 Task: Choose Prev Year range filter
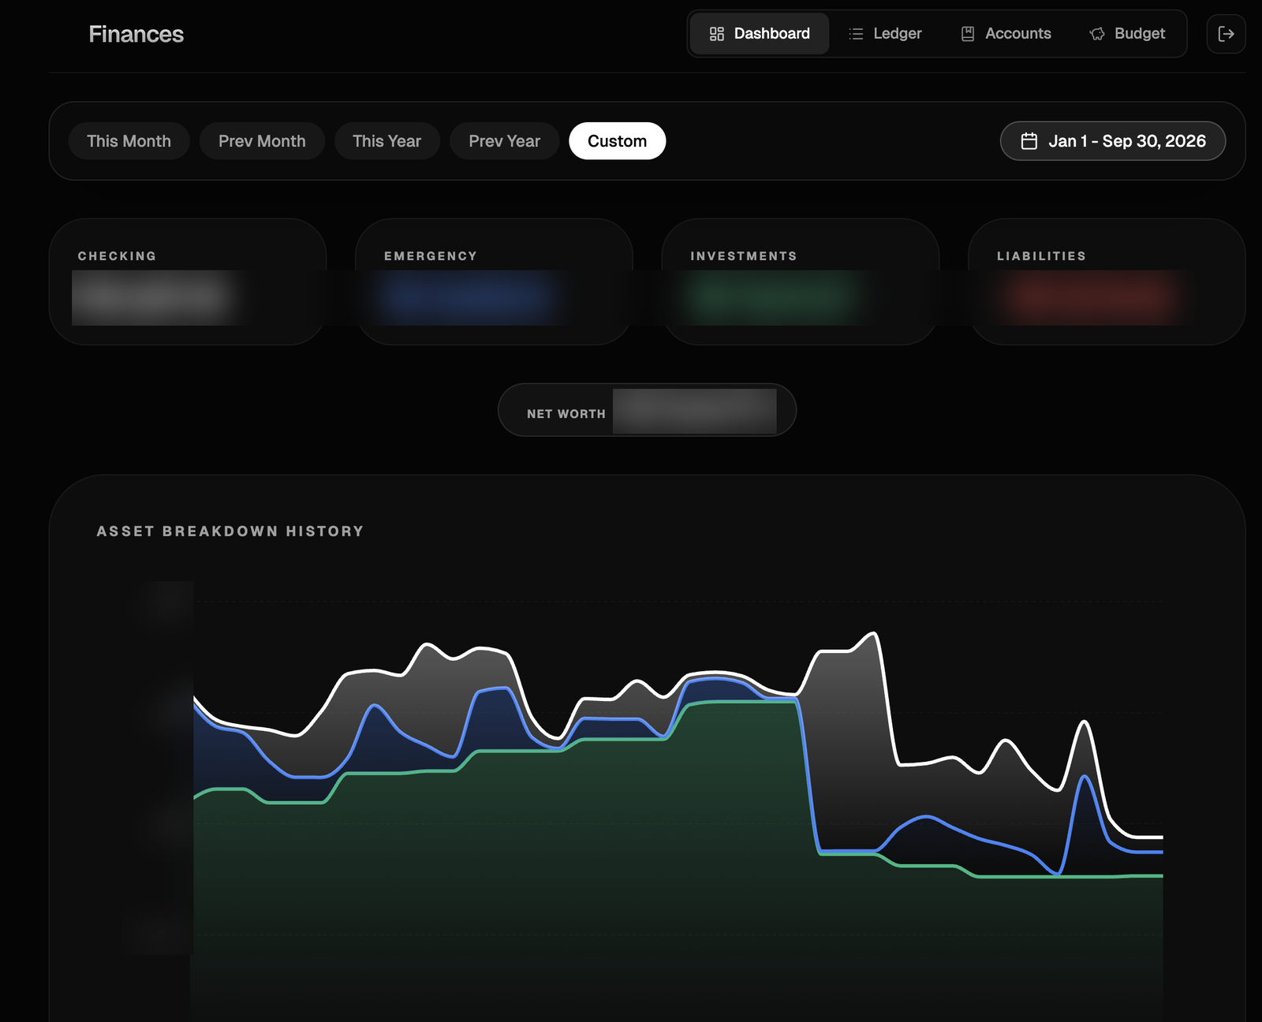(504, 141)
